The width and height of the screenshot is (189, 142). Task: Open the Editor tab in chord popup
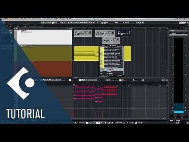[104, 46]
